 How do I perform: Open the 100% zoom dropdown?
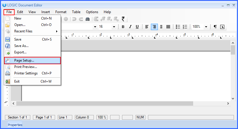point(206,27)
